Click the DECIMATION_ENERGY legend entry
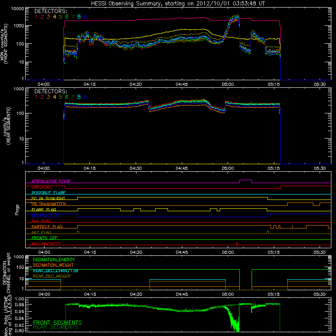The image size is (336, 336). [54, 260]
